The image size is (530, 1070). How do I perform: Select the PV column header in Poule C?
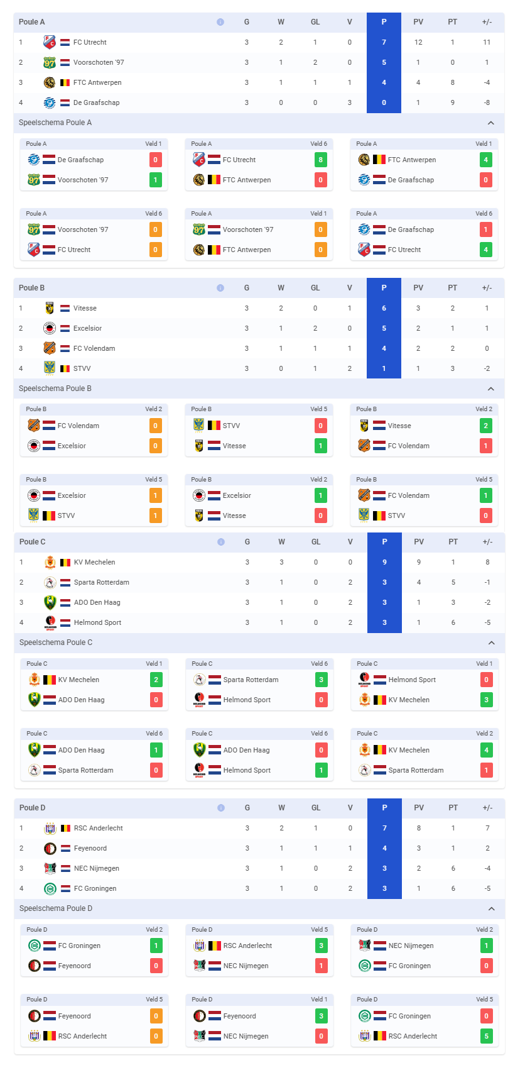coord(419,542)
